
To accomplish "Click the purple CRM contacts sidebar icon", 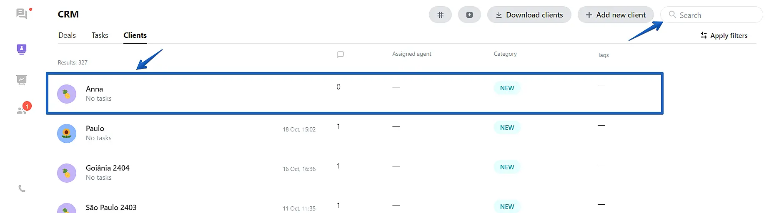I will click(22, 50).
